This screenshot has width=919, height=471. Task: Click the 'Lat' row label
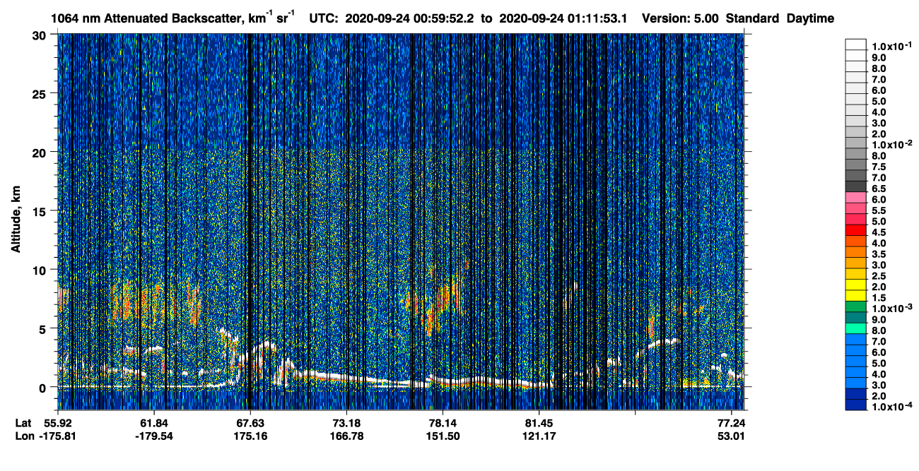click(x=23, y=423)
